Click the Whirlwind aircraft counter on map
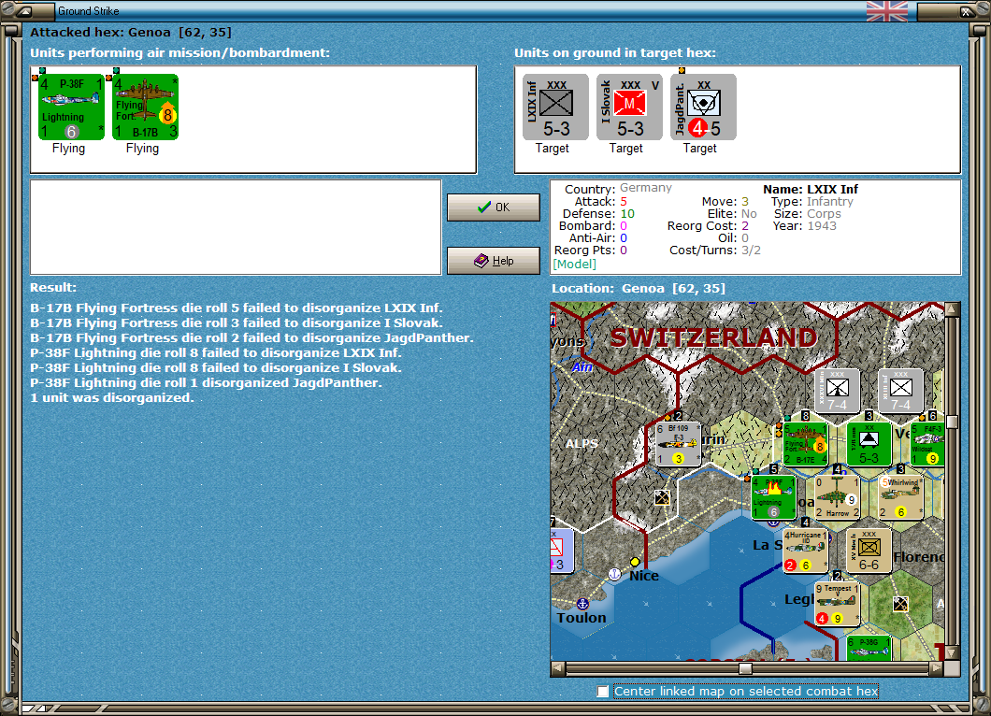This screenshot has width=991, height=716. click(x=901, y=497)
